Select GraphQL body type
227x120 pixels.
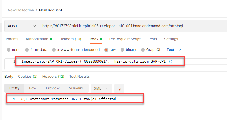click(x=143, y=50)
